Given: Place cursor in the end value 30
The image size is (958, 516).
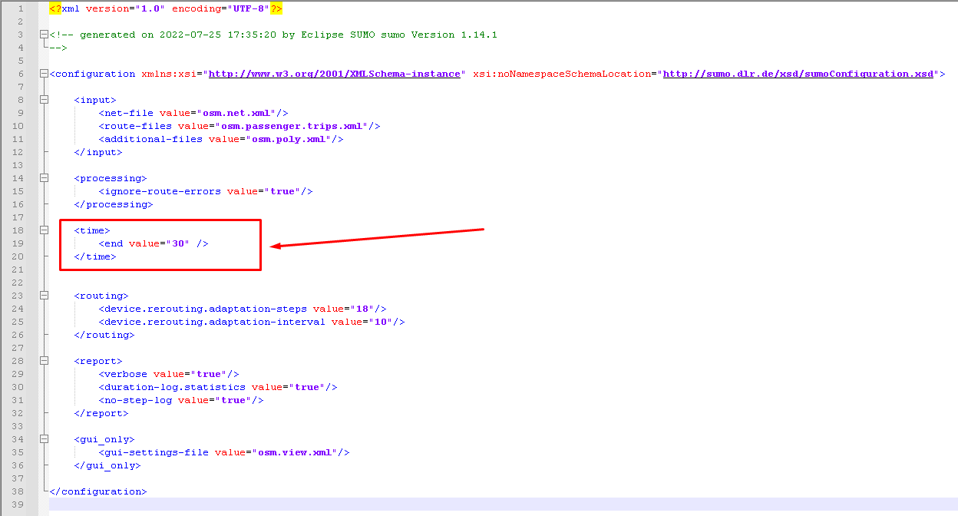Looking at the screenshot, I should (180, 243).
